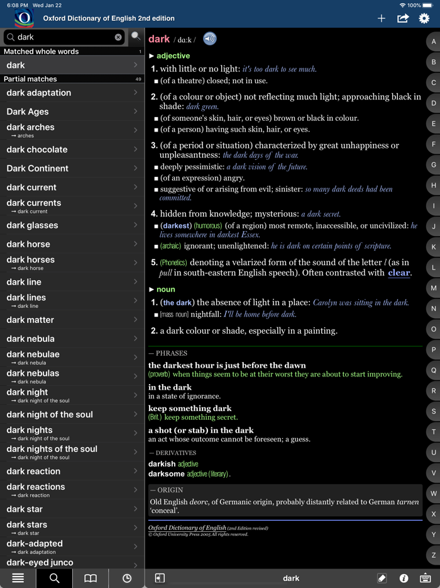Tap chevron on 'dark lines' row
This screenshot has height=588, width=440.
[136, 300]
